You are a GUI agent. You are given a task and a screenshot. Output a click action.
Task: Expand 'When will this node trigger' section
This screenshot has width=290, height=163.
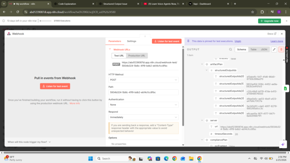pyautogui.click(x=29, y=142)
